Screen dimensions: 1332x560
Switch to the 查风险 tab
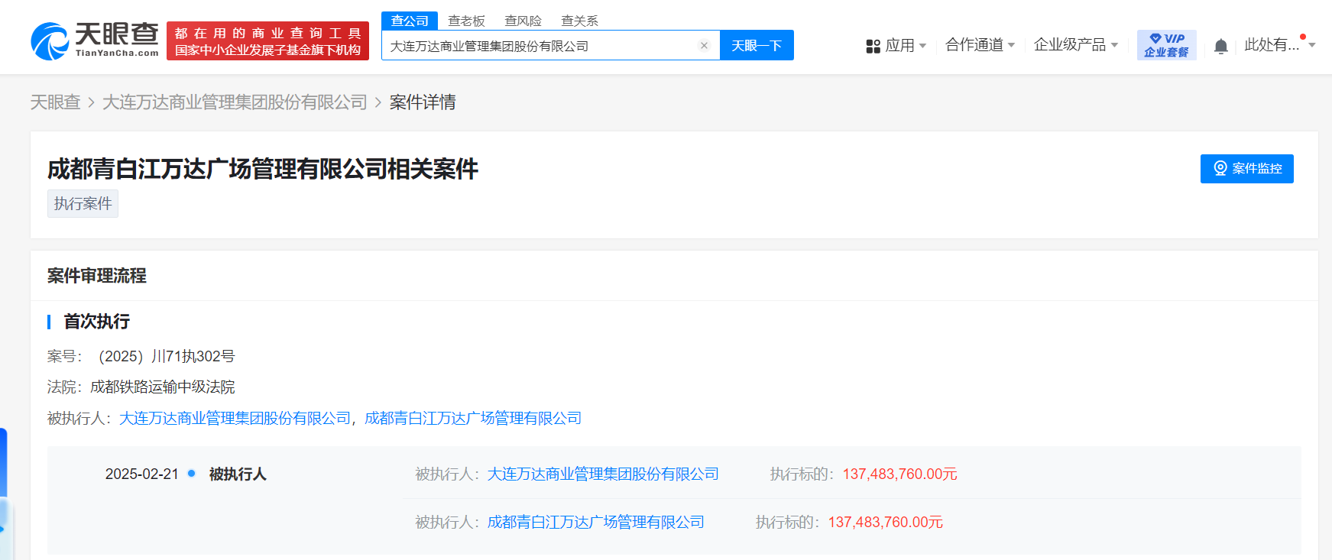[x=523, y=21]
